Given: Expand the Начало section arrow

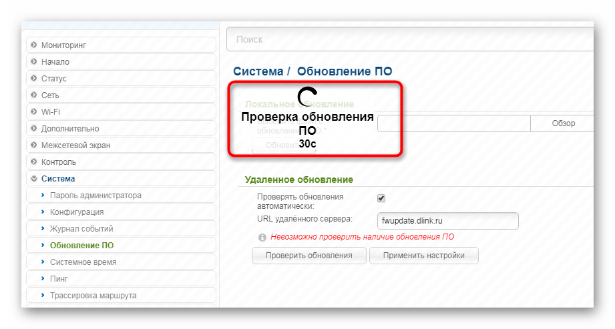Looking at the screenshot, I should (34, 61).
